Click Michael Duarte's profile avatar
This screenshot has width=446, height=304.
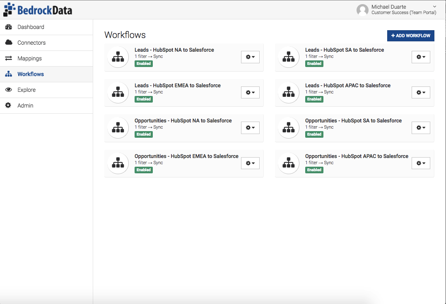(x=362, y=10)
